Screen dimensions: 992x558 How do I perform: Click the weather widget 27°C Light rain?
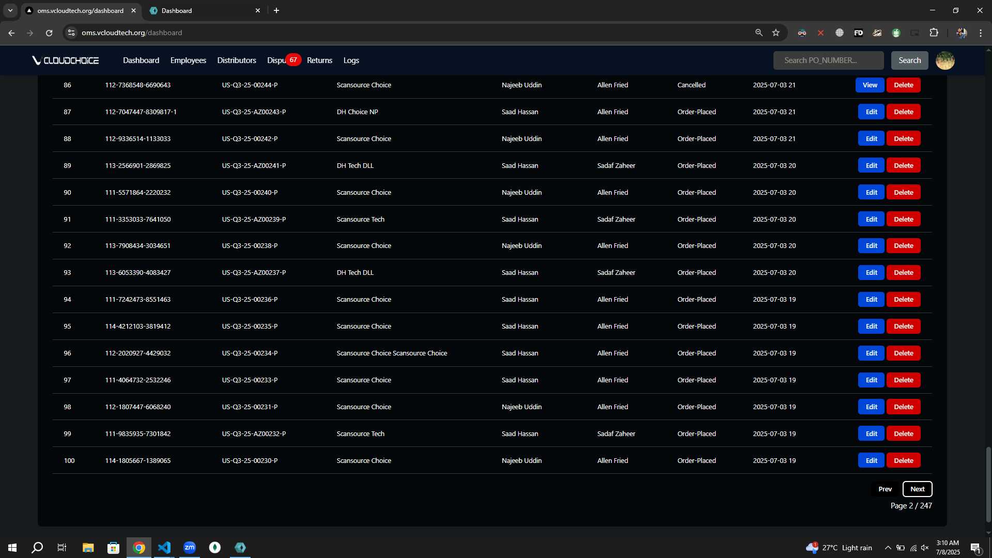point(839,548)
